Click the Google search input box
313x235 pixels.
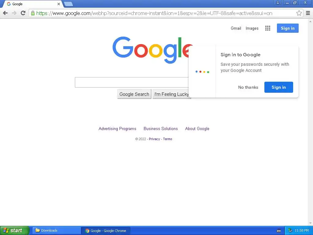pyautogui.click(x=132, y=82)
